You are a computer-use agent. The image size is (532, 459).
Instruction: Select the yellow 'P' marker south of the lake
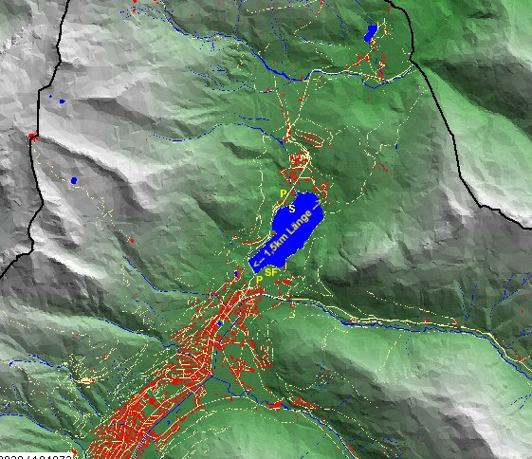259,280
